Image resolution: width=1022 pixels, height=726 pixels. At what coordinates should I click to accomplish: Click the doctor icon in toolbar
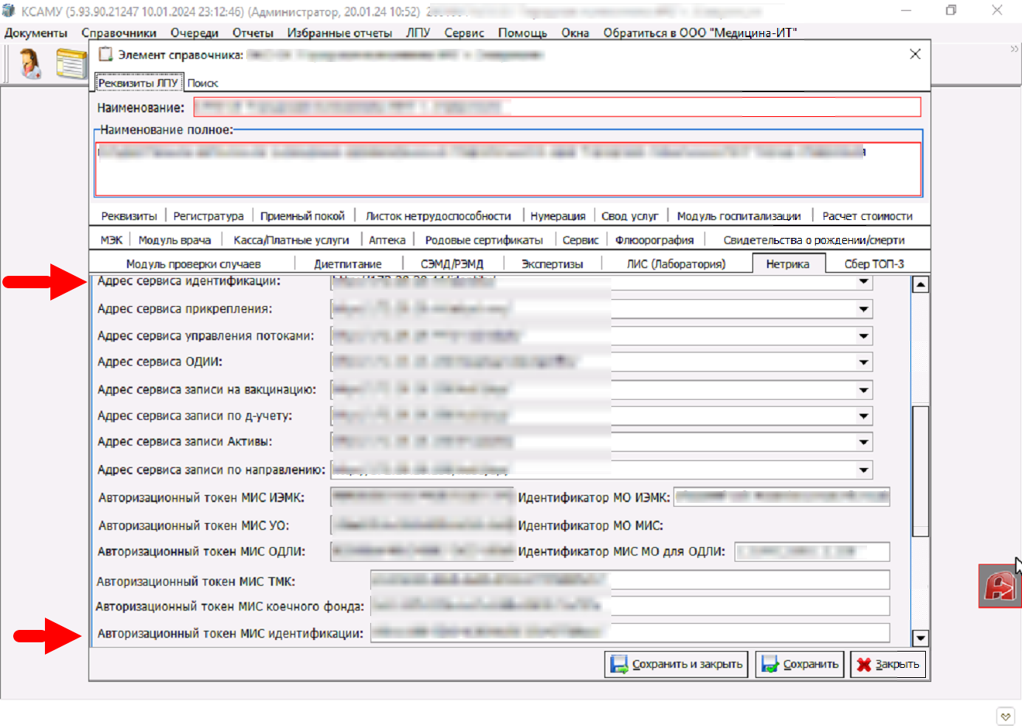(x=30, y=64)
